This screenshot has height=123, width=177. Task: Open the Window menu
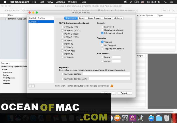pos(72,2)
